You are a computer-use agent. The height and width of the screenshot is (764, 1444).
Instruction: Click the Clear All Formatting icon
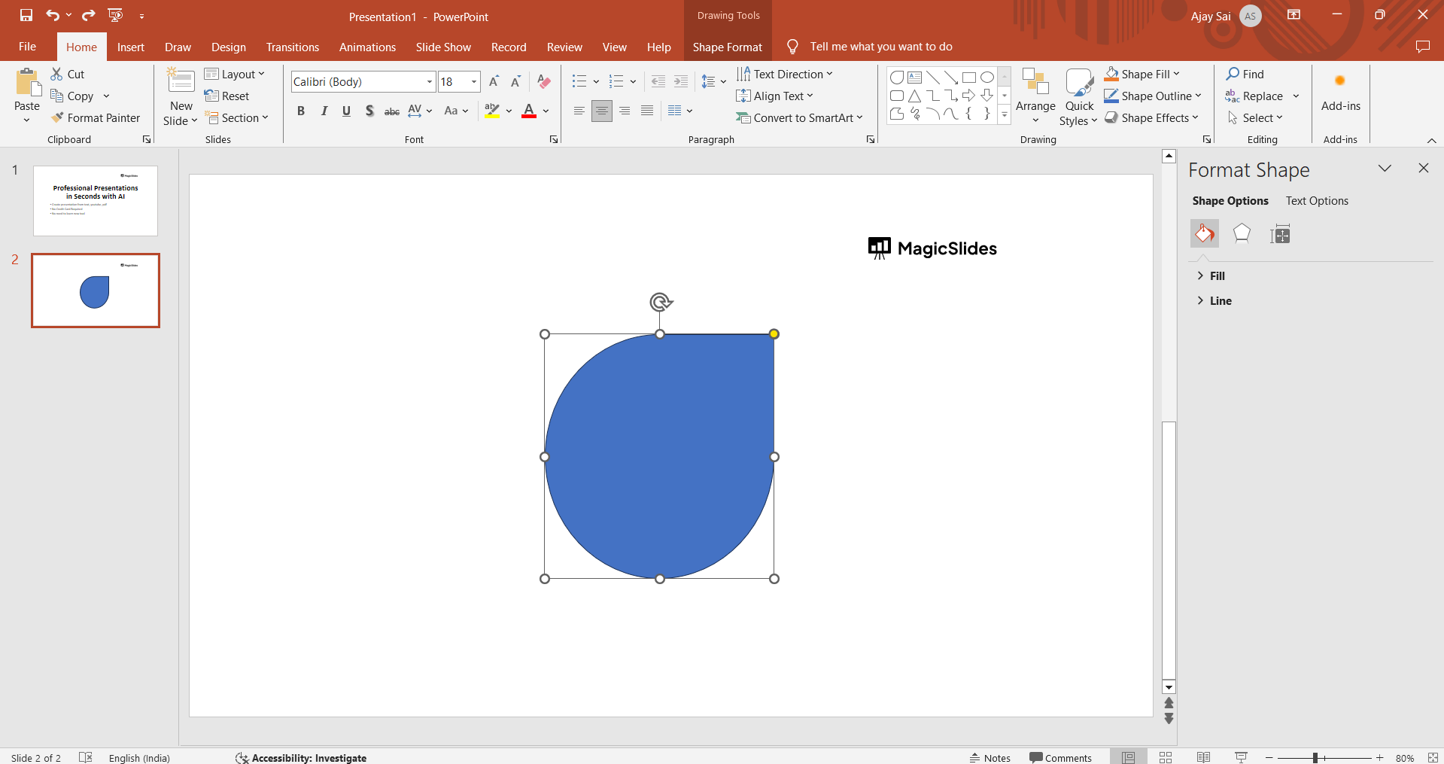[544, 82]
